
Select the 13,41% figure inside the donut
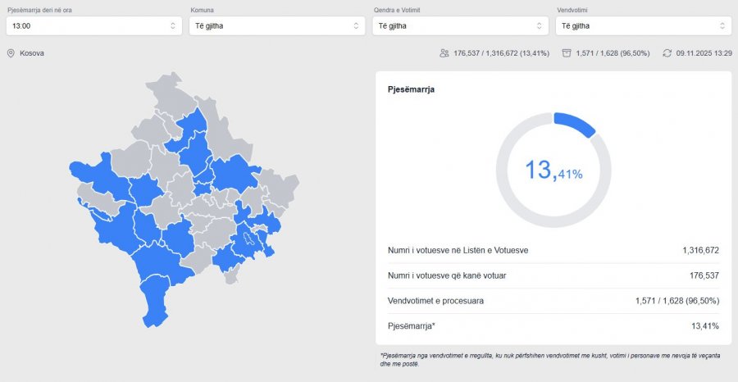[553, 171]
